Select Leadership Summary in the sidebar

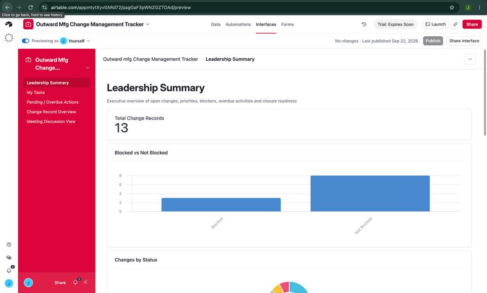point(57,83)
